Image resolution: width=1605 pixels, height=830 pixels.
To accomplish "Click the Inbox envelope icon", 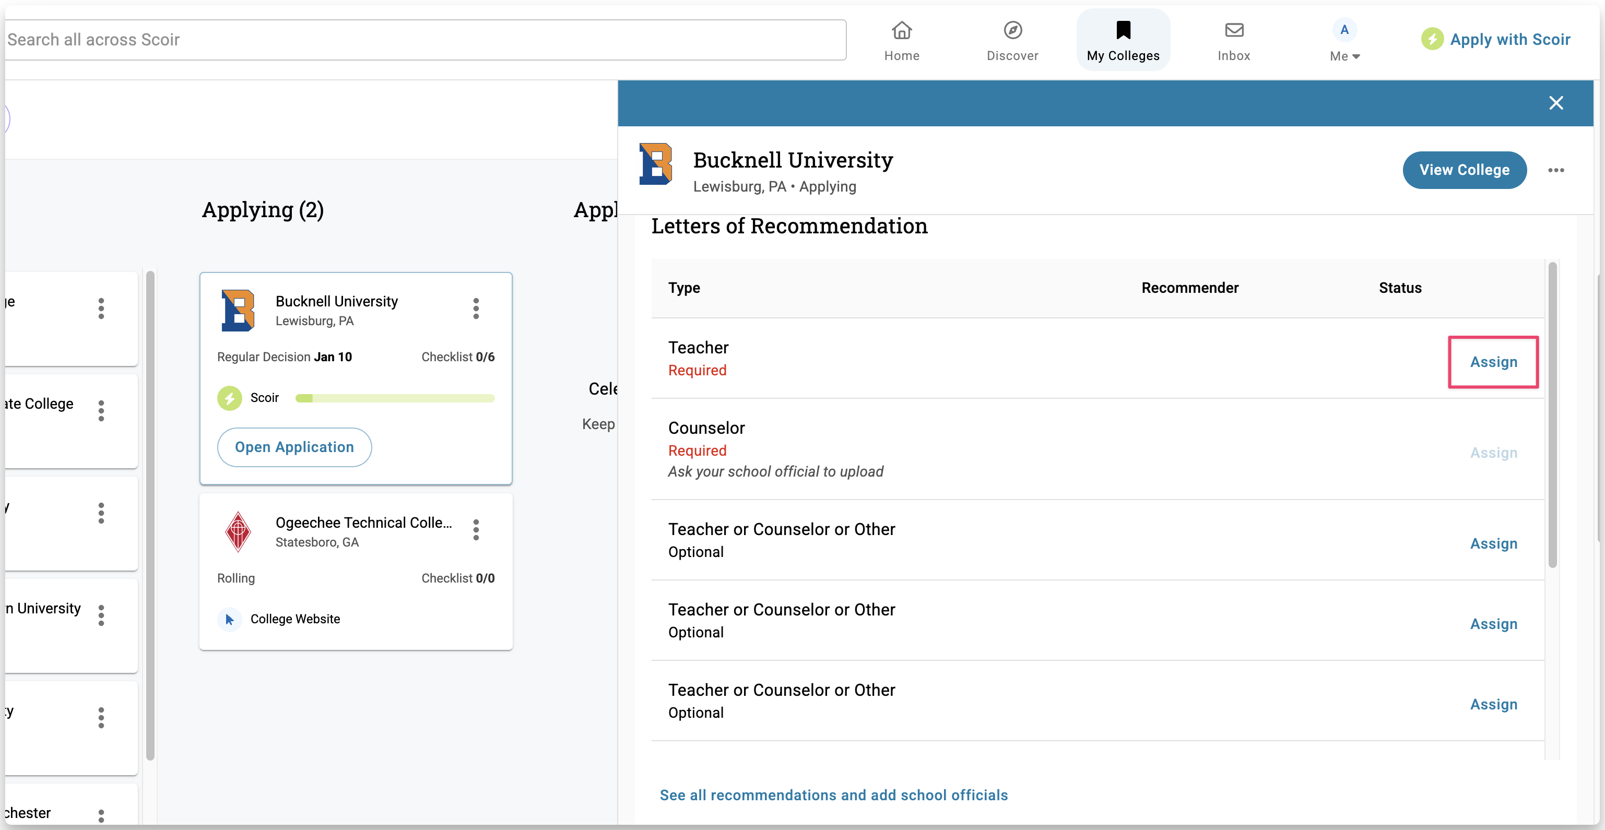I will [x=1233, y=30].
